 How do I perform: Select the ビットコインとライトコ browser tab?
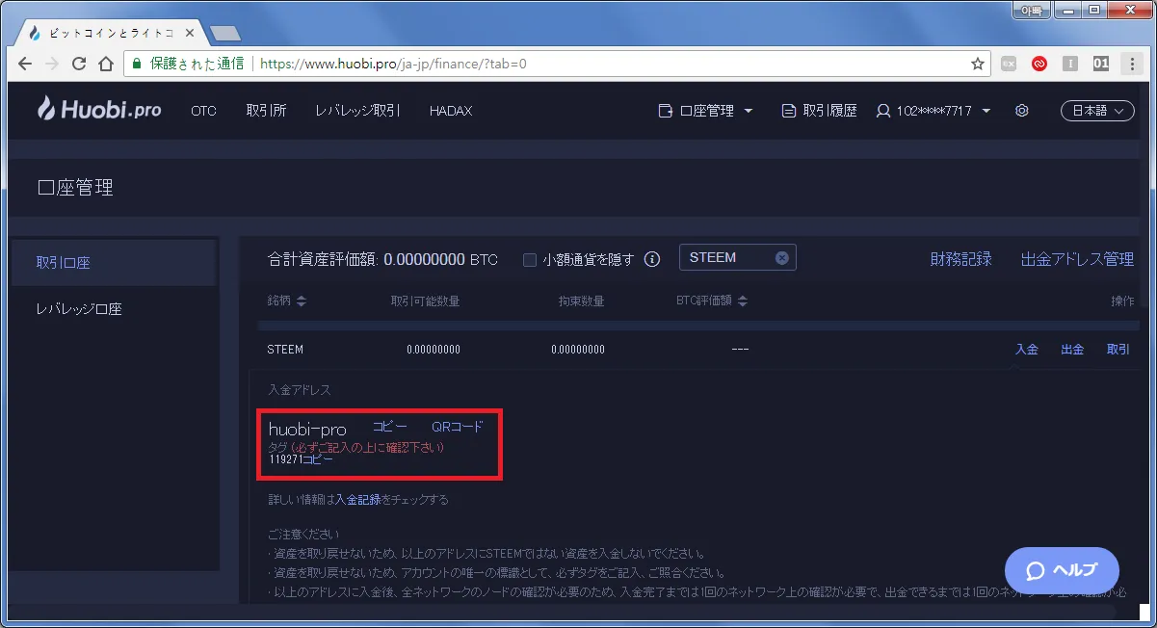[111, 33]
